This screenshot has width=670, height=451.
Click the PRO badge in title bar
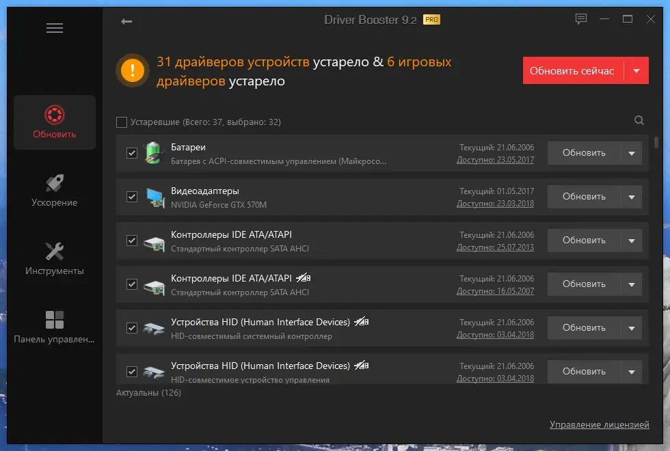click(431, 20)
